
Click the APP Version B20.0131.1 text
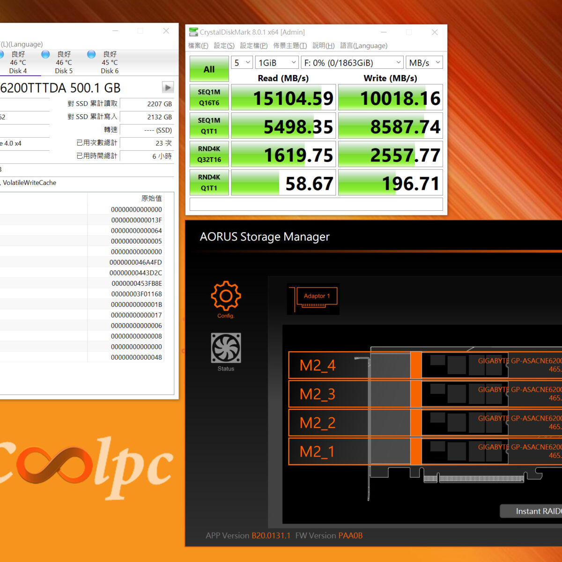click(248, 535)
